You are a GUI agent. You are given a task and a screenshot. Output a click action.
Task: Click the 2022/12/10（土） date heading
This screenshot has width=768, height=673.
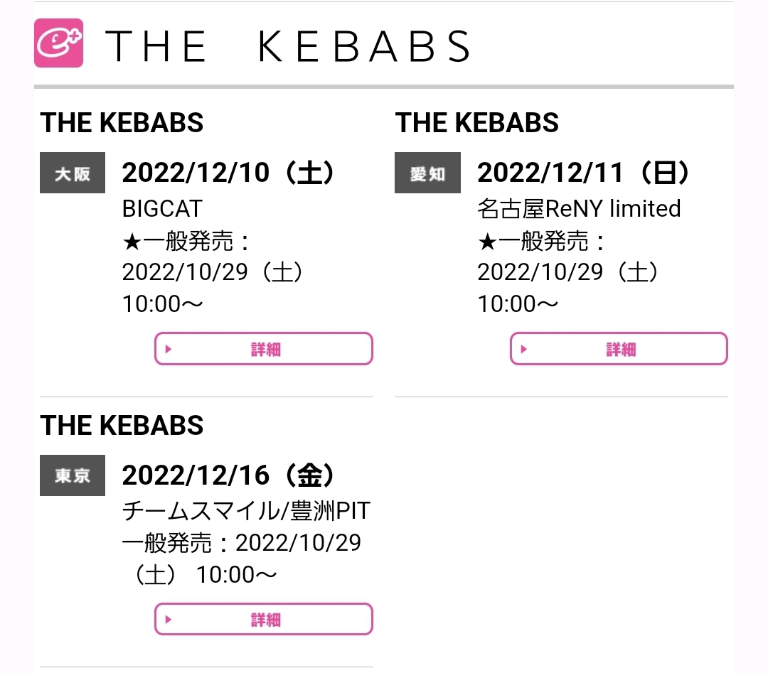(228, 172)
